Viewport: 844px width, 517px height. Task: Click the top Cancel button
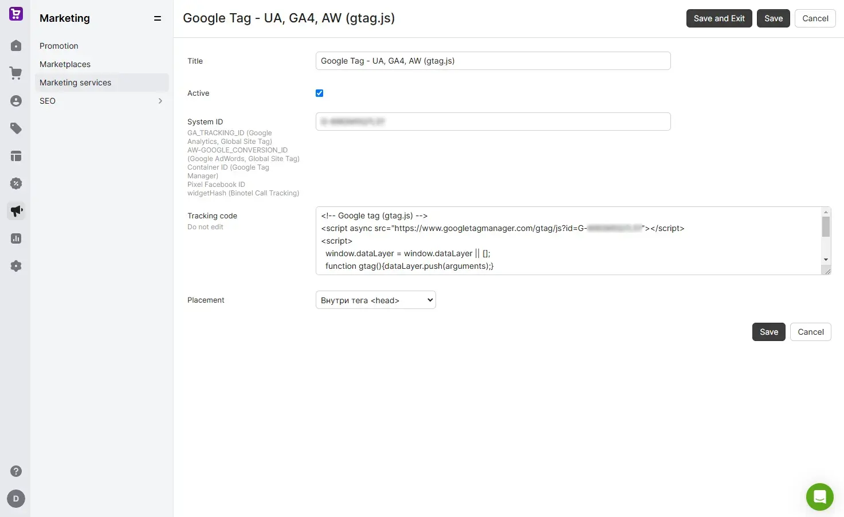[x=815, y=18]
